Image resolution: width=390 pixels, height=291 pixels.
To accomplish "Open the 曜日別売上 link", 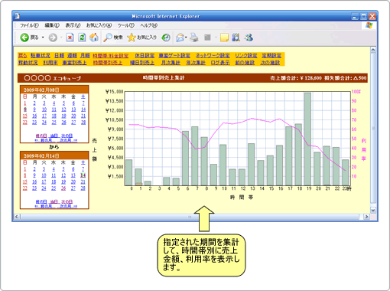I will [142, 63].
